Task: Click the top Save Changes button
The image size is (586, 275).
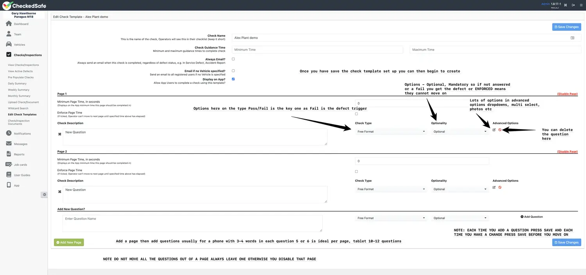Action: pyautogui.click(x=566, y=27)
